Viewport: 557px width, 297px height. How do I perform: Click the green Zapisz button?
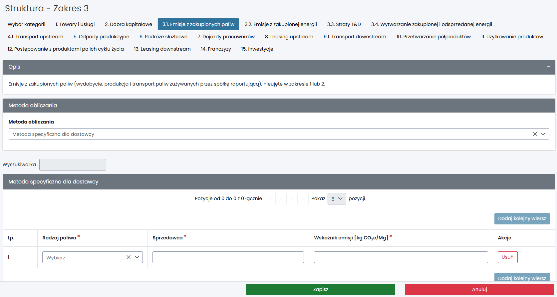click(320, 289)
